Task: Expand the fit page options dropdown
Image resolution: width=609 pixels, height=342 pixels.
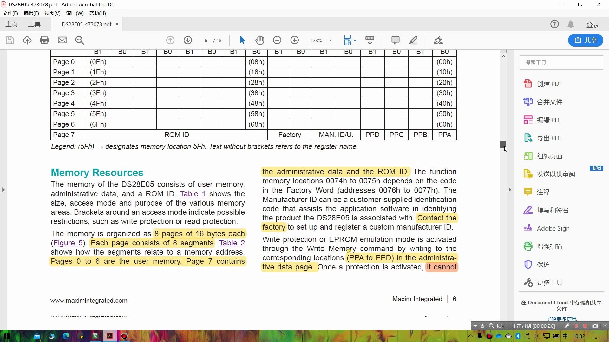Action: (355, 40)
